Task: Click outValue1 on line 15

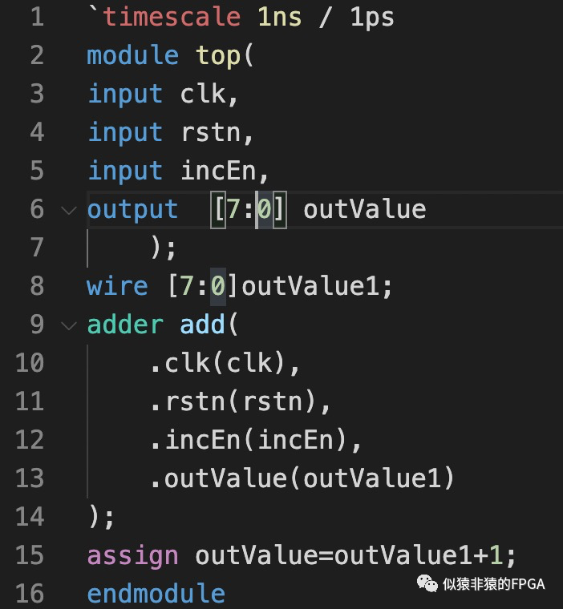Action: click(403, 555)
